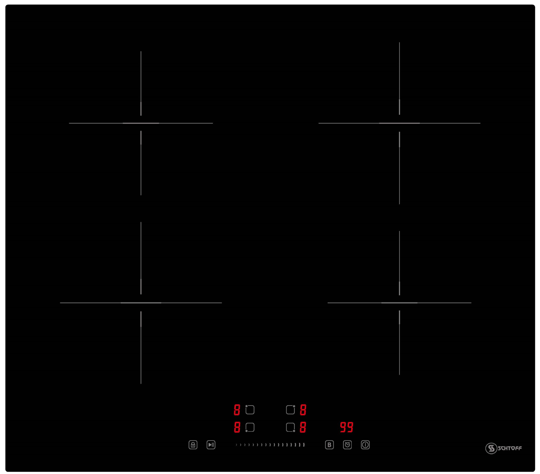This screenshot has height=474, width=540.
Task: Set lowest power on the slider's left end
Action: (236, 444)
